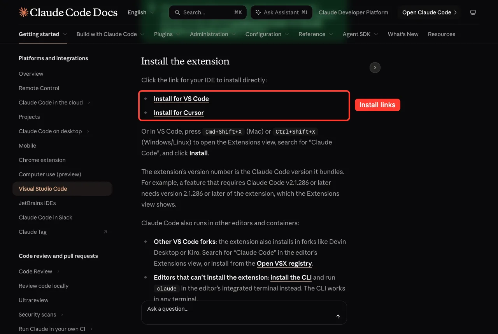498x334 pixels.
Task: Expand the Administration nav dropdown
Action: click(213, 34)
